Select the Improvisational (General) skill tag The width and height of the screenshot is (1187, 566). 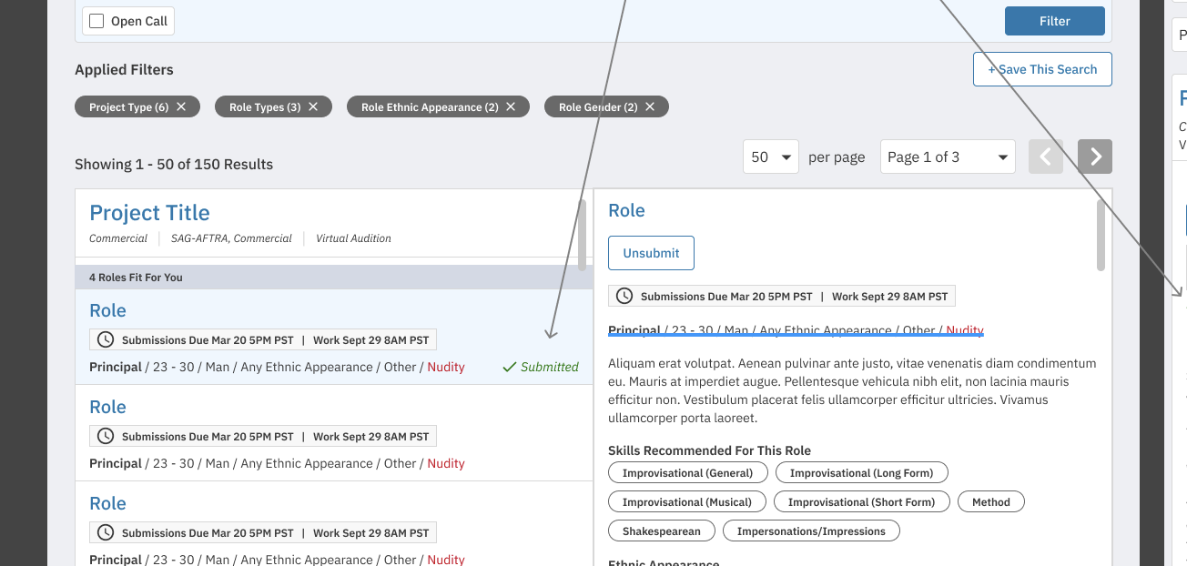tap(687, 473)
